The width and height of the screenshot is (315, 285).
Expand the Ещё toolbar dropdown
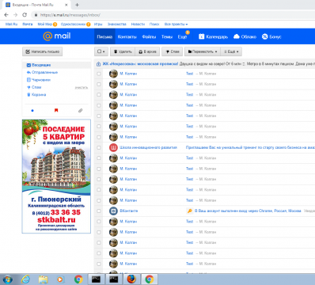coord(231,51)
